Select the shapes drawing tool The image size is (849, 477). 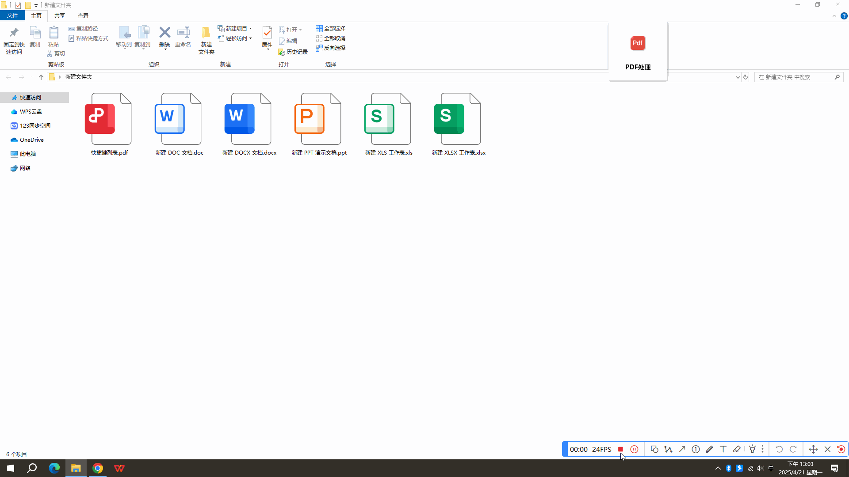point(654,449)
